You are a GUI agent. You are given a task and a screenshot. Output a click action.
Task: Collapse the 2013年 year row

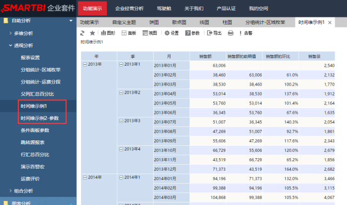pyautogui.click(x=85, y=64)
